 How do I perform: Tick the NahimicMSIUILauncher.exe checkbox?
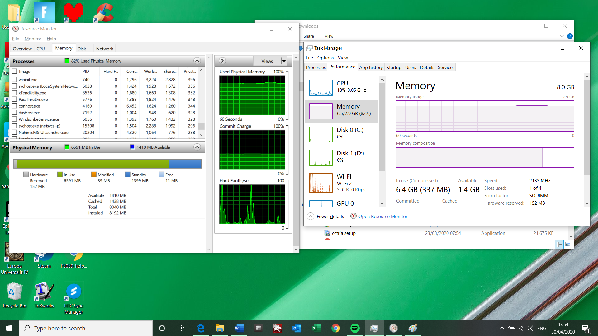[14, 133]
